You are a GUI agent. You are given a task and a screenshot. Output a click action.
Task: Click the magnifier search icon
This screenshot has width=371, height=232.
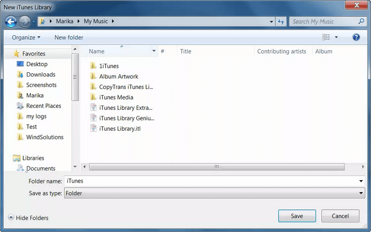[361, 21]
